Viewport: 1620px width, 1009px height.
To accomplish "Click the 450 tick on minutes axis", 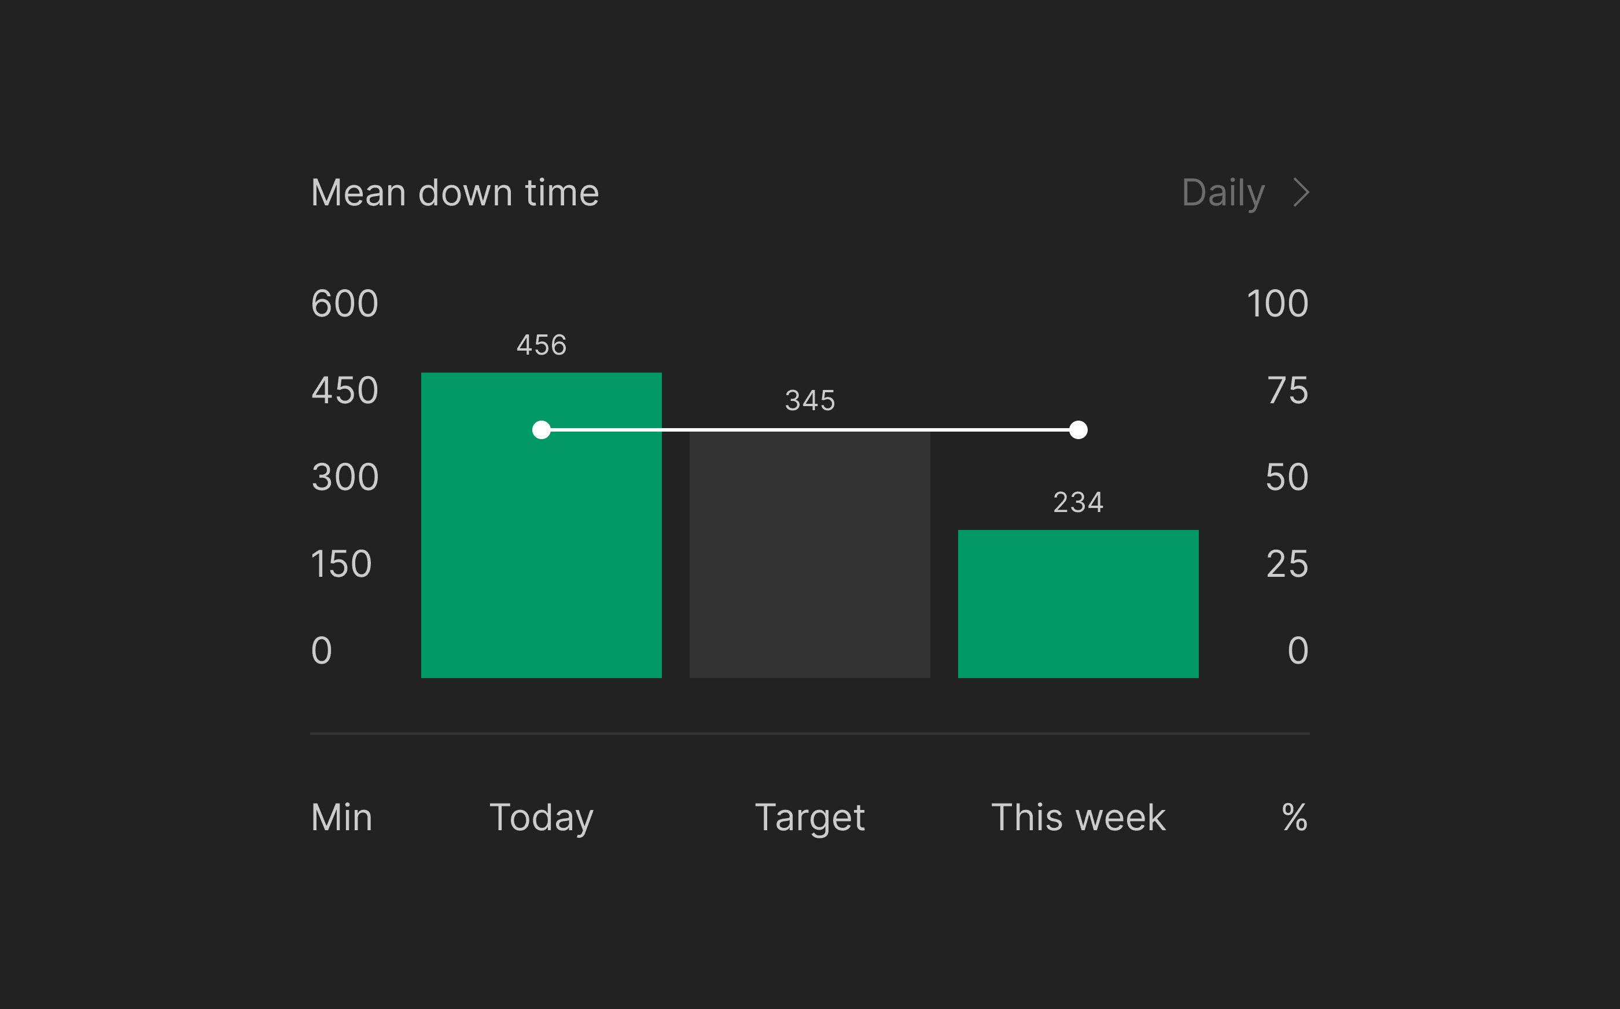I will [345, 391].
